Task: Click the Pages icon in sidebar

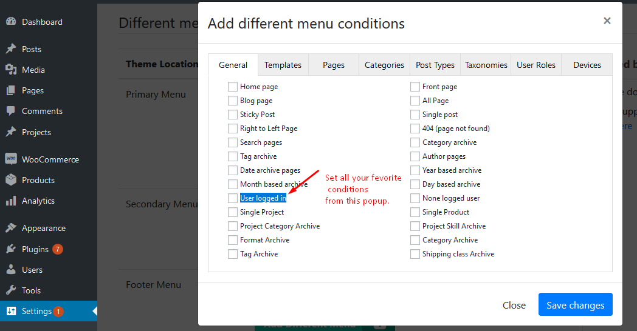Action: click(x=11, y=90)
